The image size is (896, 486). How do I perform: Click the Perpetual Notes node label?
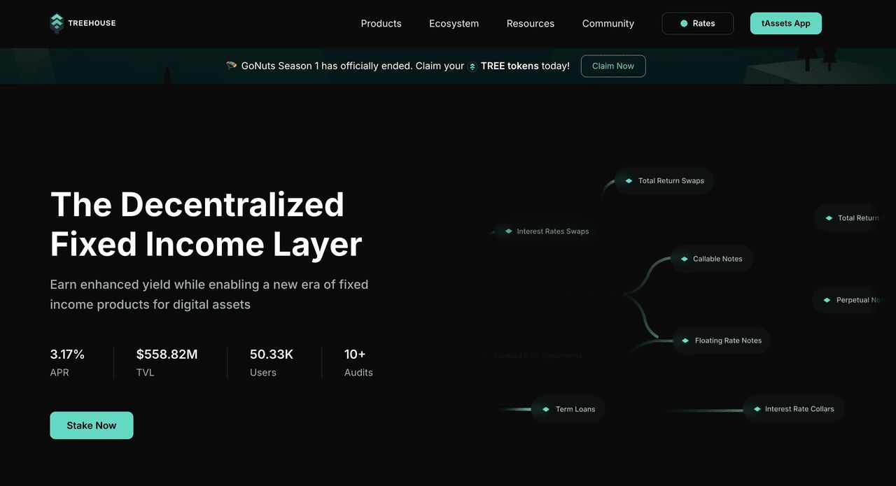pos(860,300)
